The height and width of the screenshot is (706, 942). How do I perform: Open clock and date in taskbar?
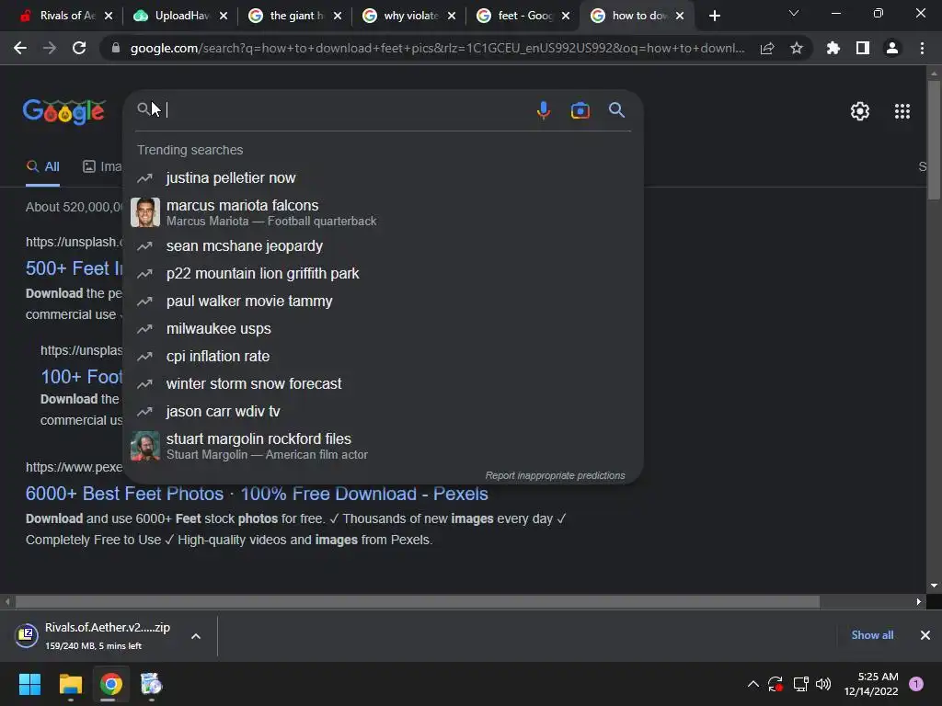pyautogui.click(x=871, y=684)
